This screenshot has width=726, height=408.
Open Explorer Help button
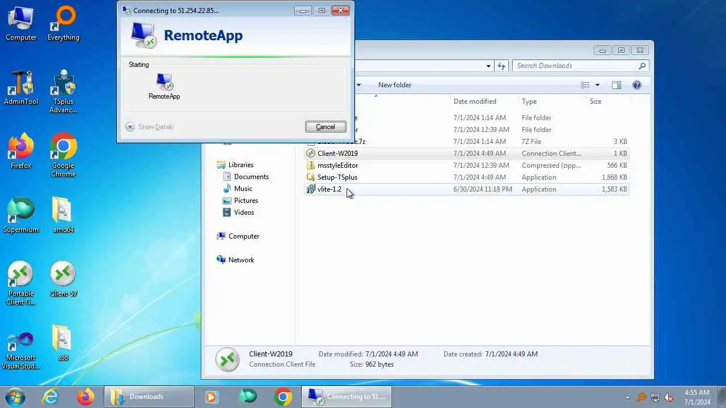(x=637, y=85)
